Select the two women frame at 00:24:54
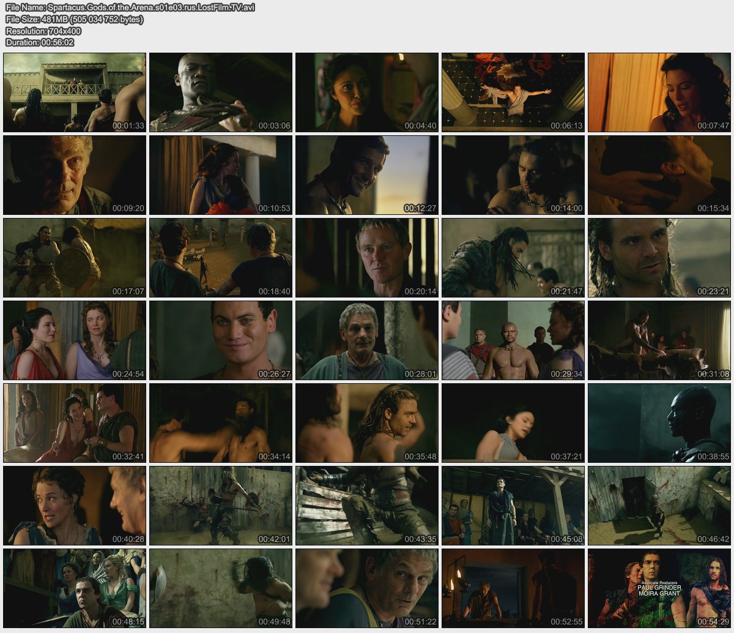This screenshot has height=633, width=734. [75, 340]
